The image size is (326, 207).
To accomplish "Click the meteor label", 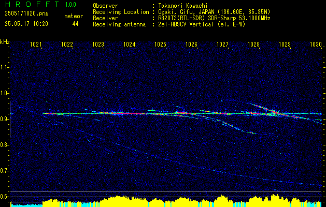I will (x=74, y=16).
